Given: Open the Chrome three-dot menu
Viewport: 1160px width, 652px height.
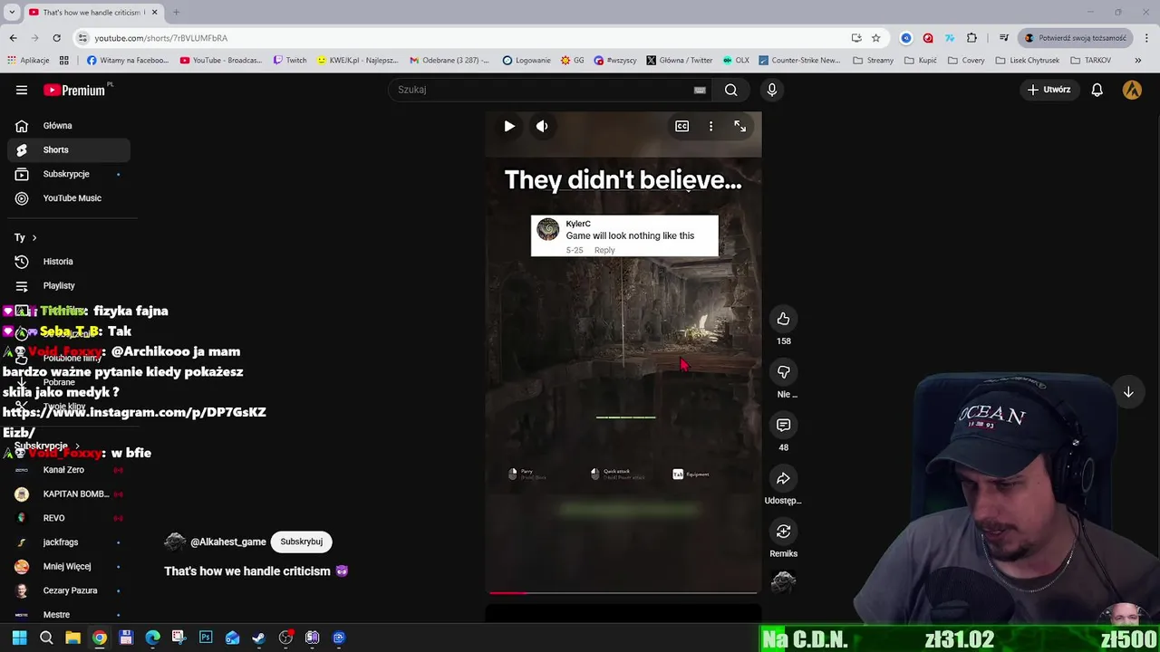Looking at the screenshot, I should tap(1146, 38).
